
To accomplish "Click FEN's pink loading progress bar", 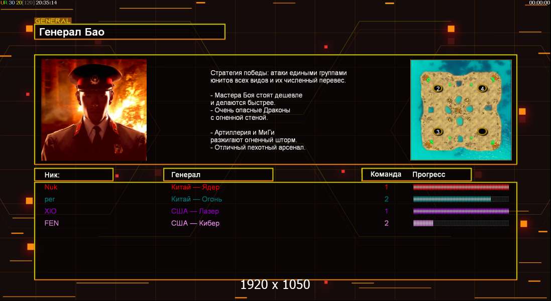I will click(x=461, y=223).
